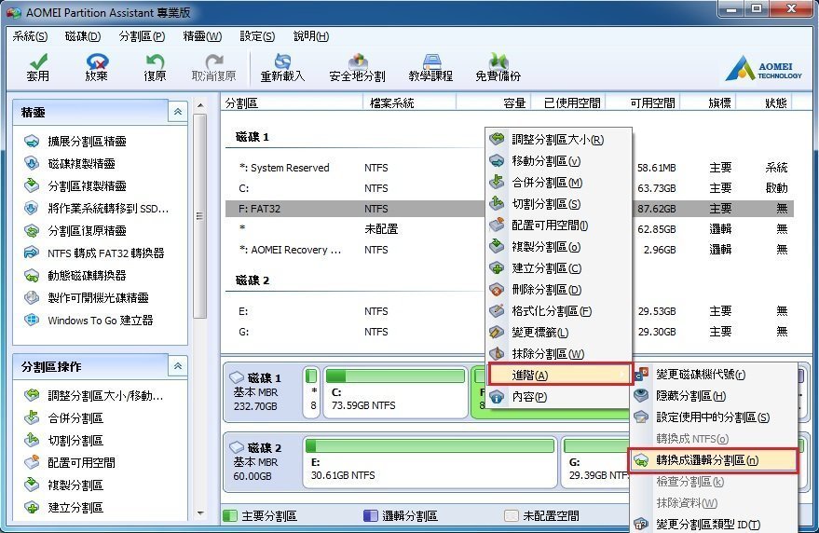
Task: Choose 調整分割區大小(R) in context menu
Action: (x=558, y=140)
